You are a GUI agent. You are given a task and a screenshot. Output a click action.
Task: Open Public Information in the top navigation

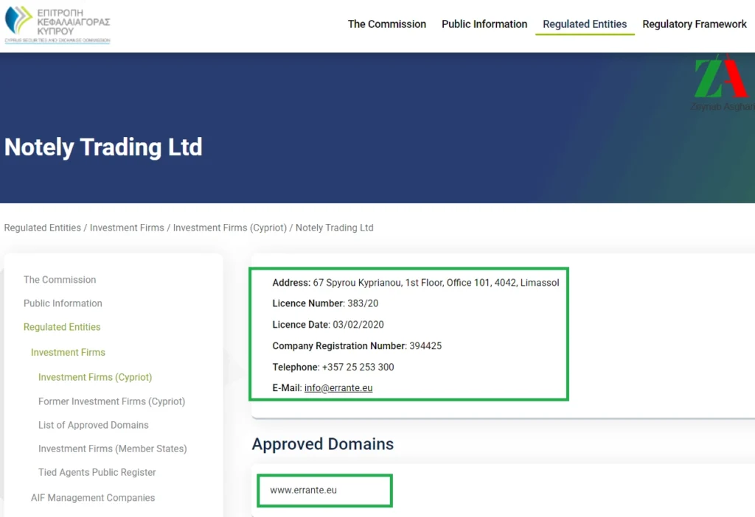point(484,24)
